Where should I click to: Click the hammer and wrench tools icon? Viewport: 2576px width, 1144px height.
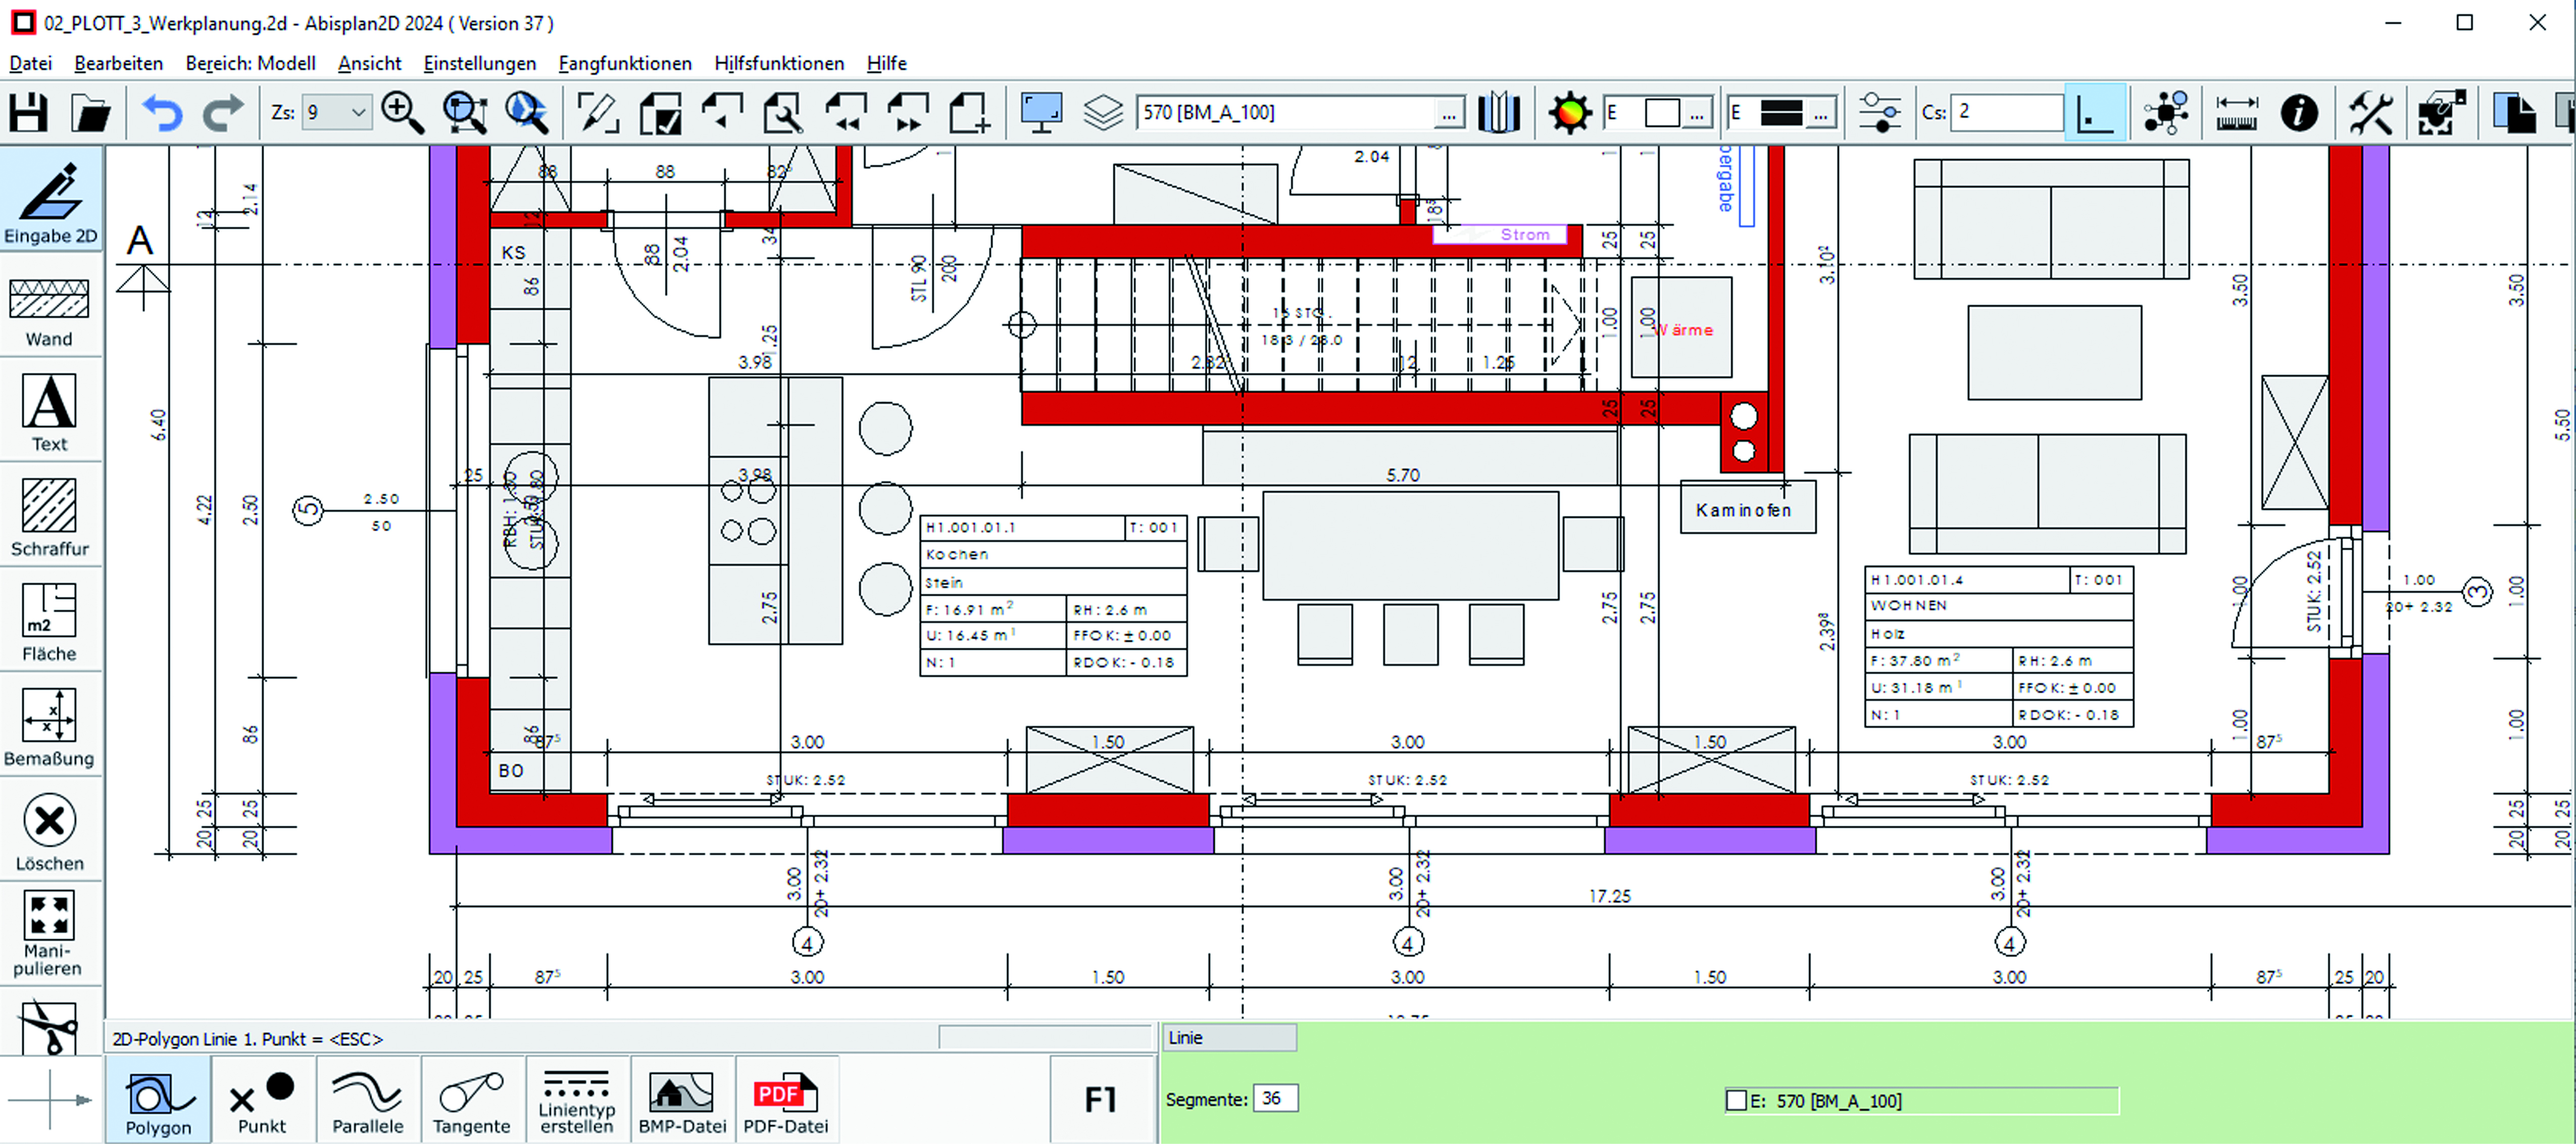pyautogui.click(x=2371, y=112)
